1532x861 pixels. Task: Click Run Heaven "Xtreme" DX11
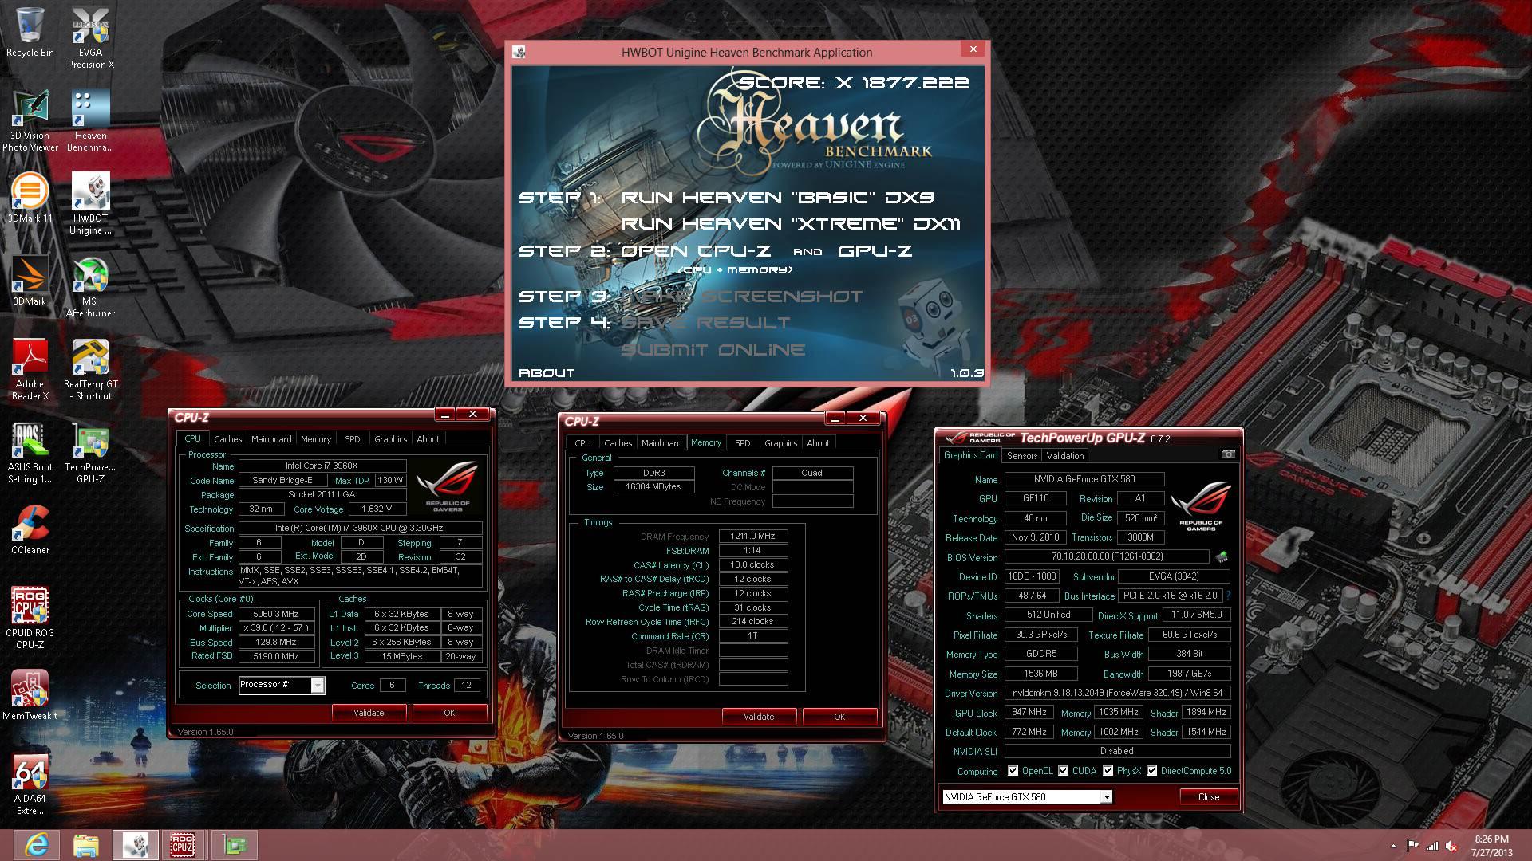coord(791,224)
